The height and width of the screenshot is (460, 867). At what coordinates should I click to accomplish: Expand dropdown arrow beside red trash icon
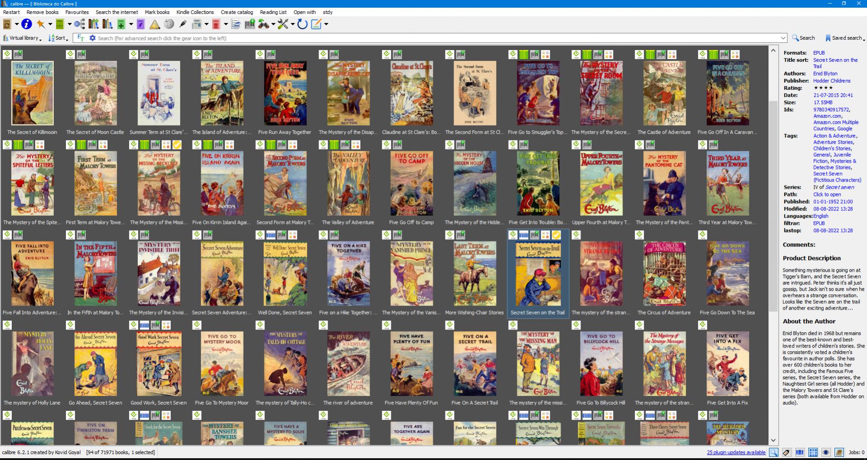coord(225,24)
